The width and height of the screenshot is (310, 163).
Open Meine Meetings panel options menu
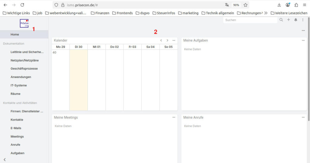[x=174, y=118]
